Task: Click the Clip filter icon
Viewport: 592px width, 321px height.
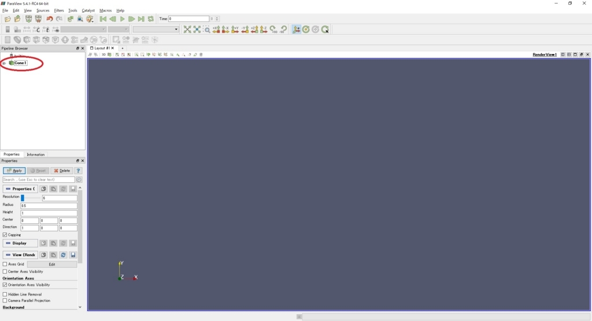Action: pyautogui.click(x=27, y=40)
